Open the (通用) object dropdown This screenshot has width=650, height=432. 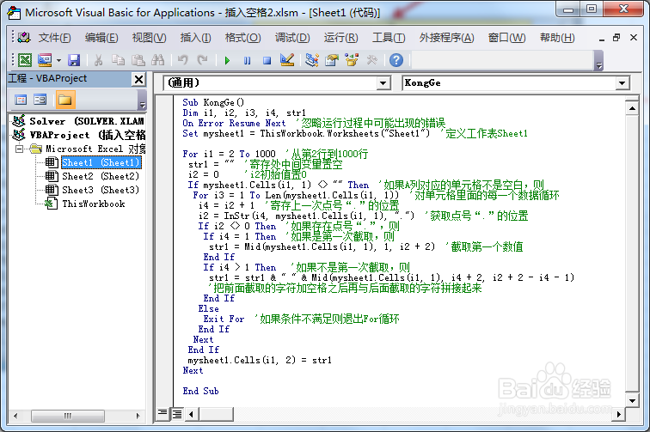tap(383, 83)
